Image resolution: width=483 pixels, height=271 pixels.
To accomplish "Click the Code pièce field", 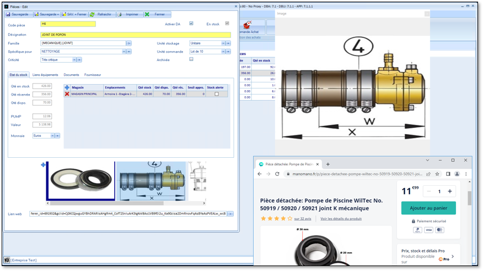I will pyautogui.click(x=68, y=24).
